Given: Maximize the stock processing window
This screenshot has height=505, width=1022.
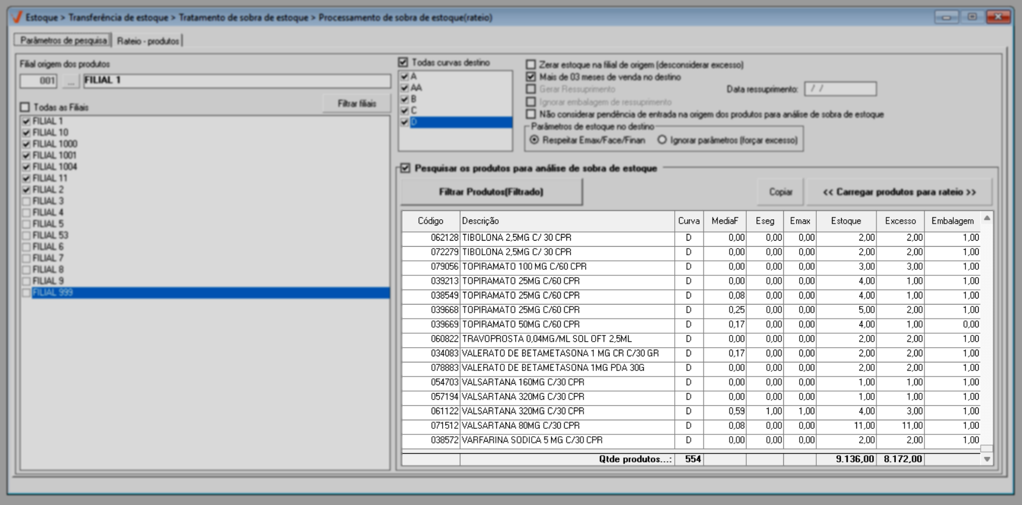Looking at the screenshot, I should (972, 17).
